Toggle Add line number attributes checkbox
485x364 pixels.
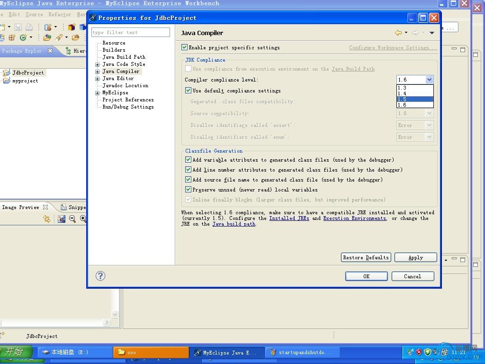[x=188, y=170]
